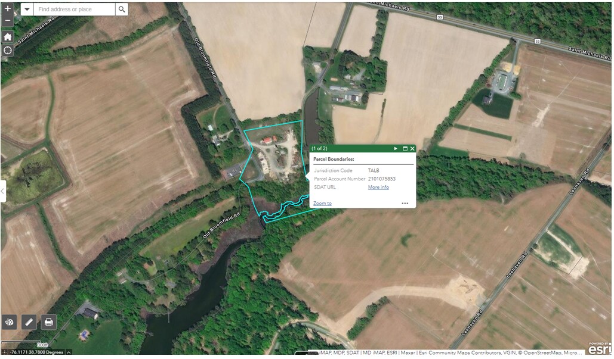Open the Measurement ruler tool

(x=29, y=322)
